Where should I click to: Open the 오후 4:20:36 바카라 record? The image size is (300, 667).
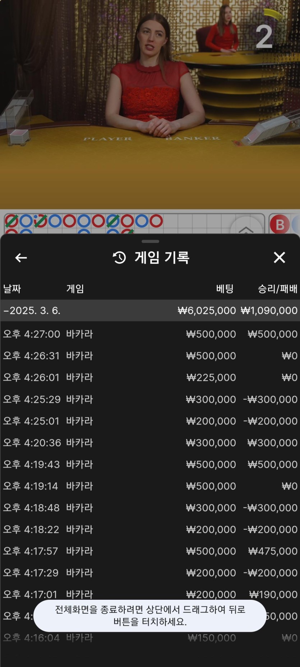point(150,443)
